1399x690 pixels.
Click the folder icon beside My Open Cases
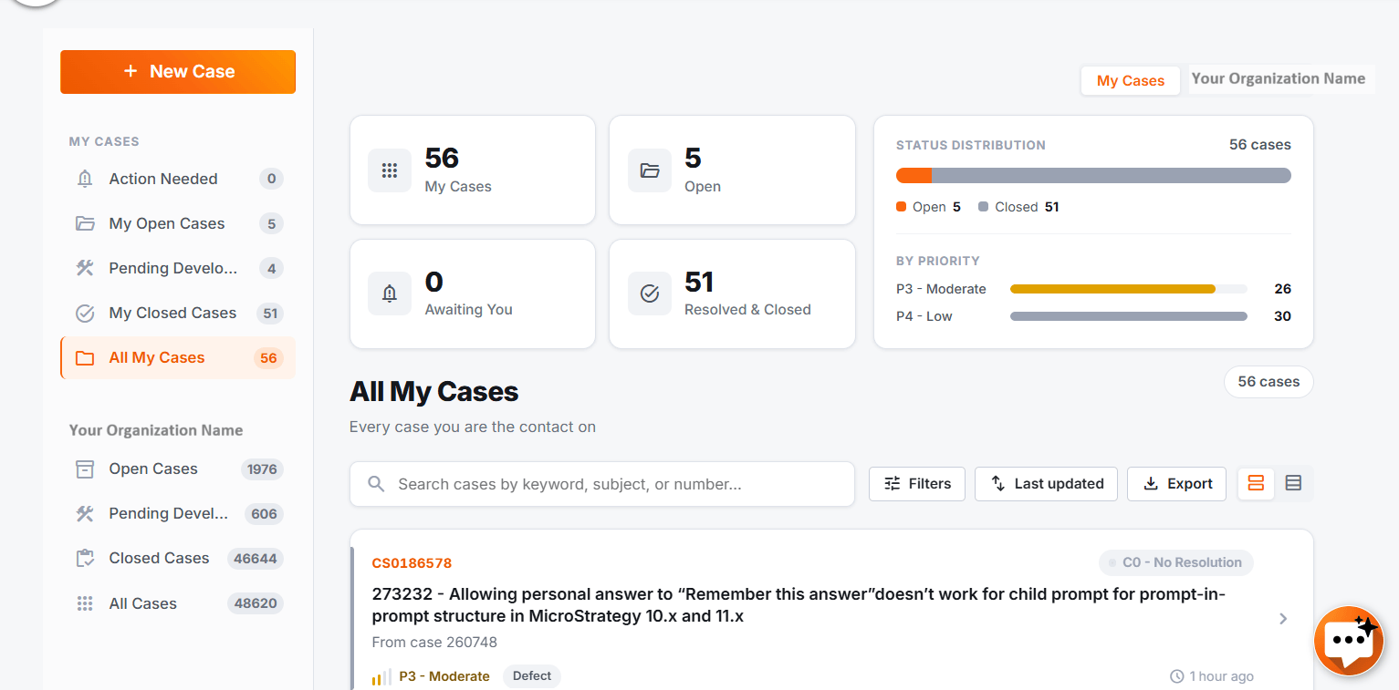click(x=85, y=223)
